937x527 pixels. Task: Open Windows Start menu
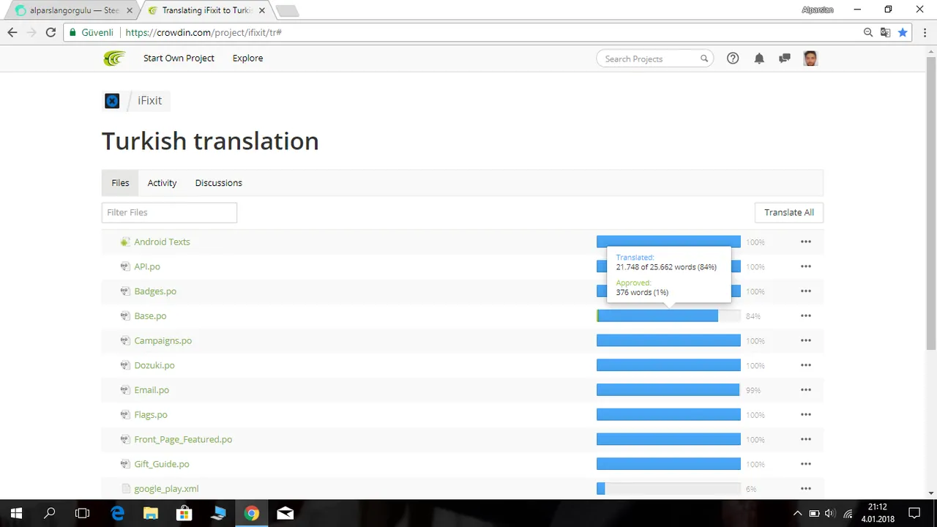point(15,513)
